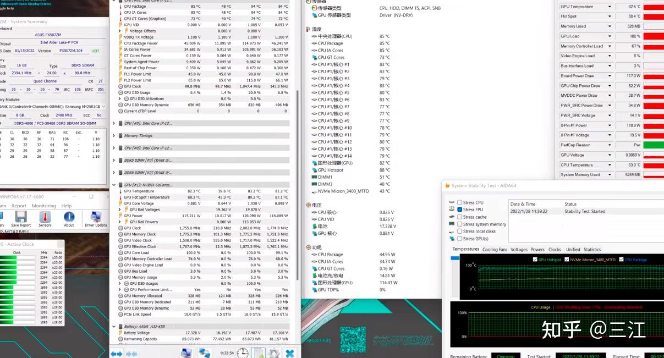The height and width of the screenshot is (358, 664).
Task: Click the magnifier monitor icon in sensor footer
Action: tap(186, 353)
